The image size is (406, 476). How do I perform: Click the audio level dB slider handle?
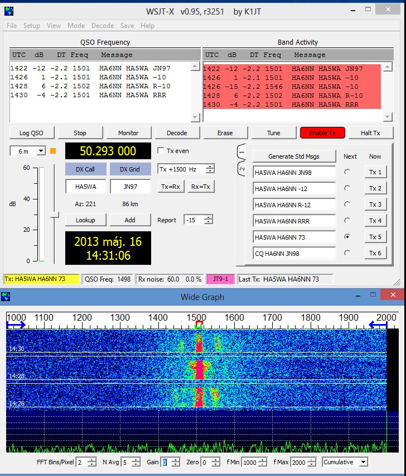(54, 215)
